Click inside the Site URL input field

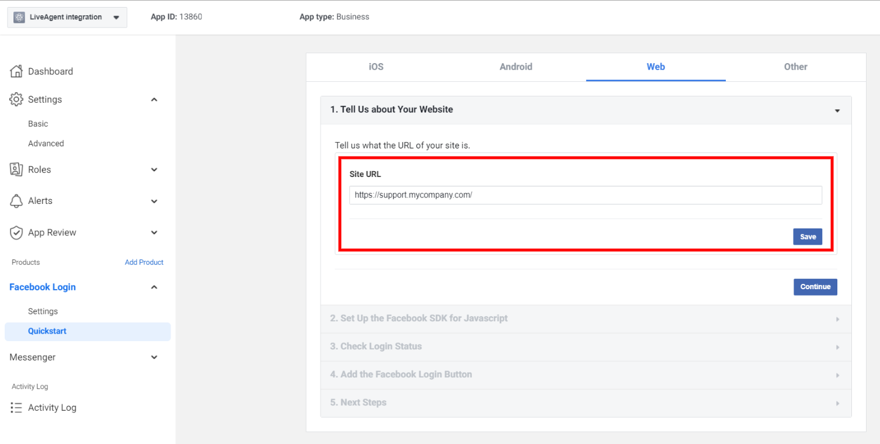point(585,195)
